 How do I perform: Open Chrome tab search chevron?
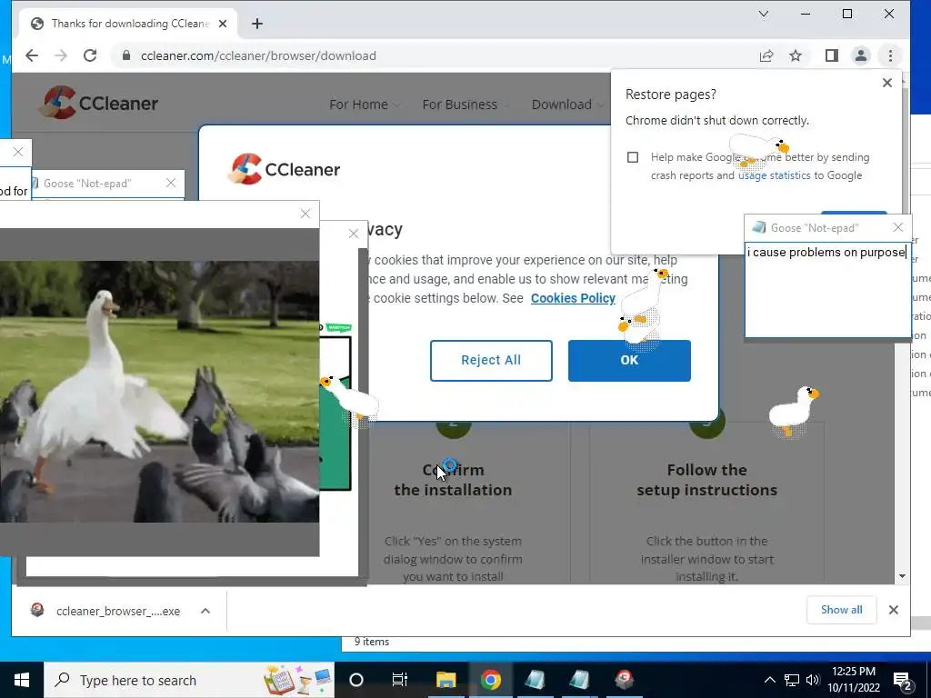[764, 14]
